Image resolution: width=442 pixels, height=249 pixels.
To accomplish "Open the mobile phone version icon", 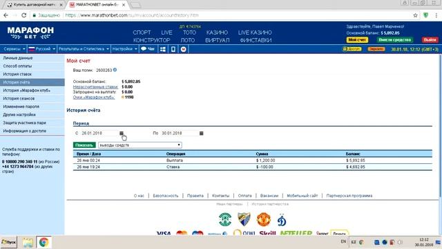I will tap(173, 49).
